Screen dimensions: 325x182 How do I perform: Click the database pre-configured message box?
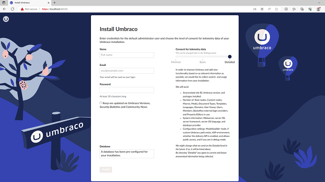pyautogui.click(x=127, y=154)
